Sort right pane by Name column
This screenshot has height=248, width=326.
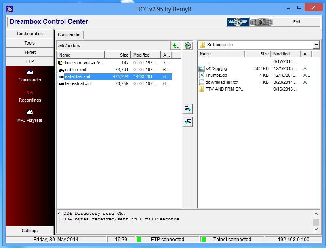[221, 54]
